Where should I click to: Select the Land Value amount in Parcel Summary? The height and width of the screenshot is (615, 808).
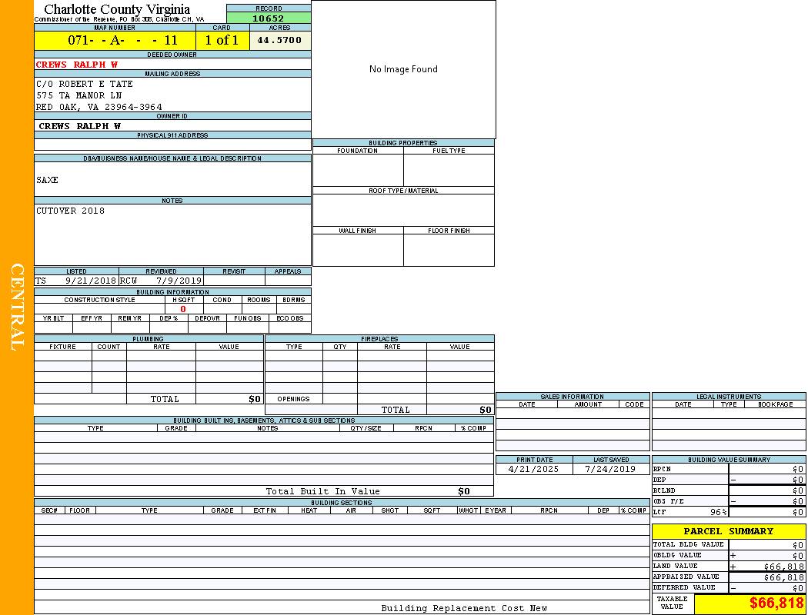pyautogui.click(x=783, y=567)
